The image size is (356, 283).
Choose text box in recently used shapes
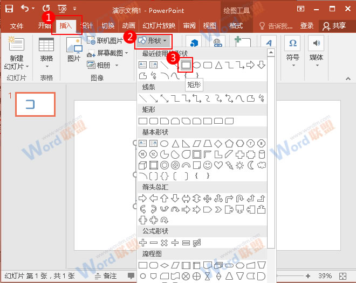coord(142,65)
